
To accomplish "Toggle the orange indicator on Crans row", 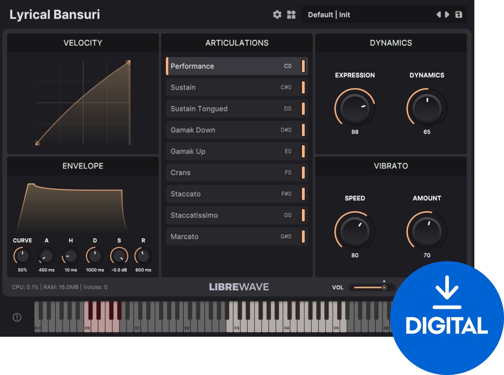I will 303,173.
